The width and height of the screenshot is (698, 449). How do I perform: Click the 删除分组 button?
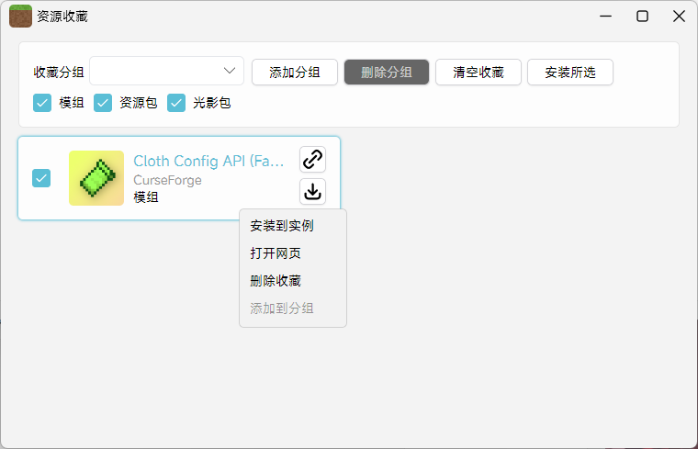[x=387, y=73]
